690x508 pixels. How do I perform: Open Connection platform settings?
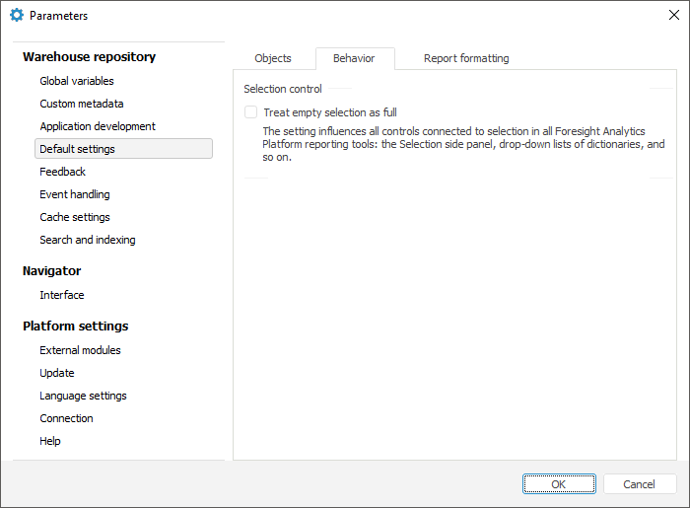[x=66, y=418]
